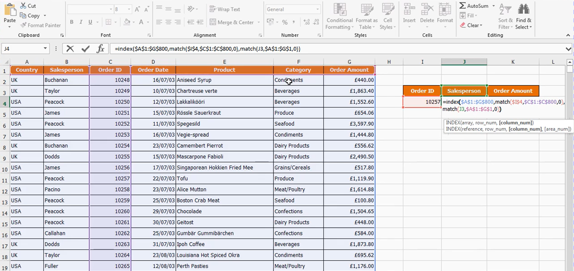The height and width of the screenshot is (271, 574).
Task: Open the Fill Color bucket swatch
Action: click(127, 22)
